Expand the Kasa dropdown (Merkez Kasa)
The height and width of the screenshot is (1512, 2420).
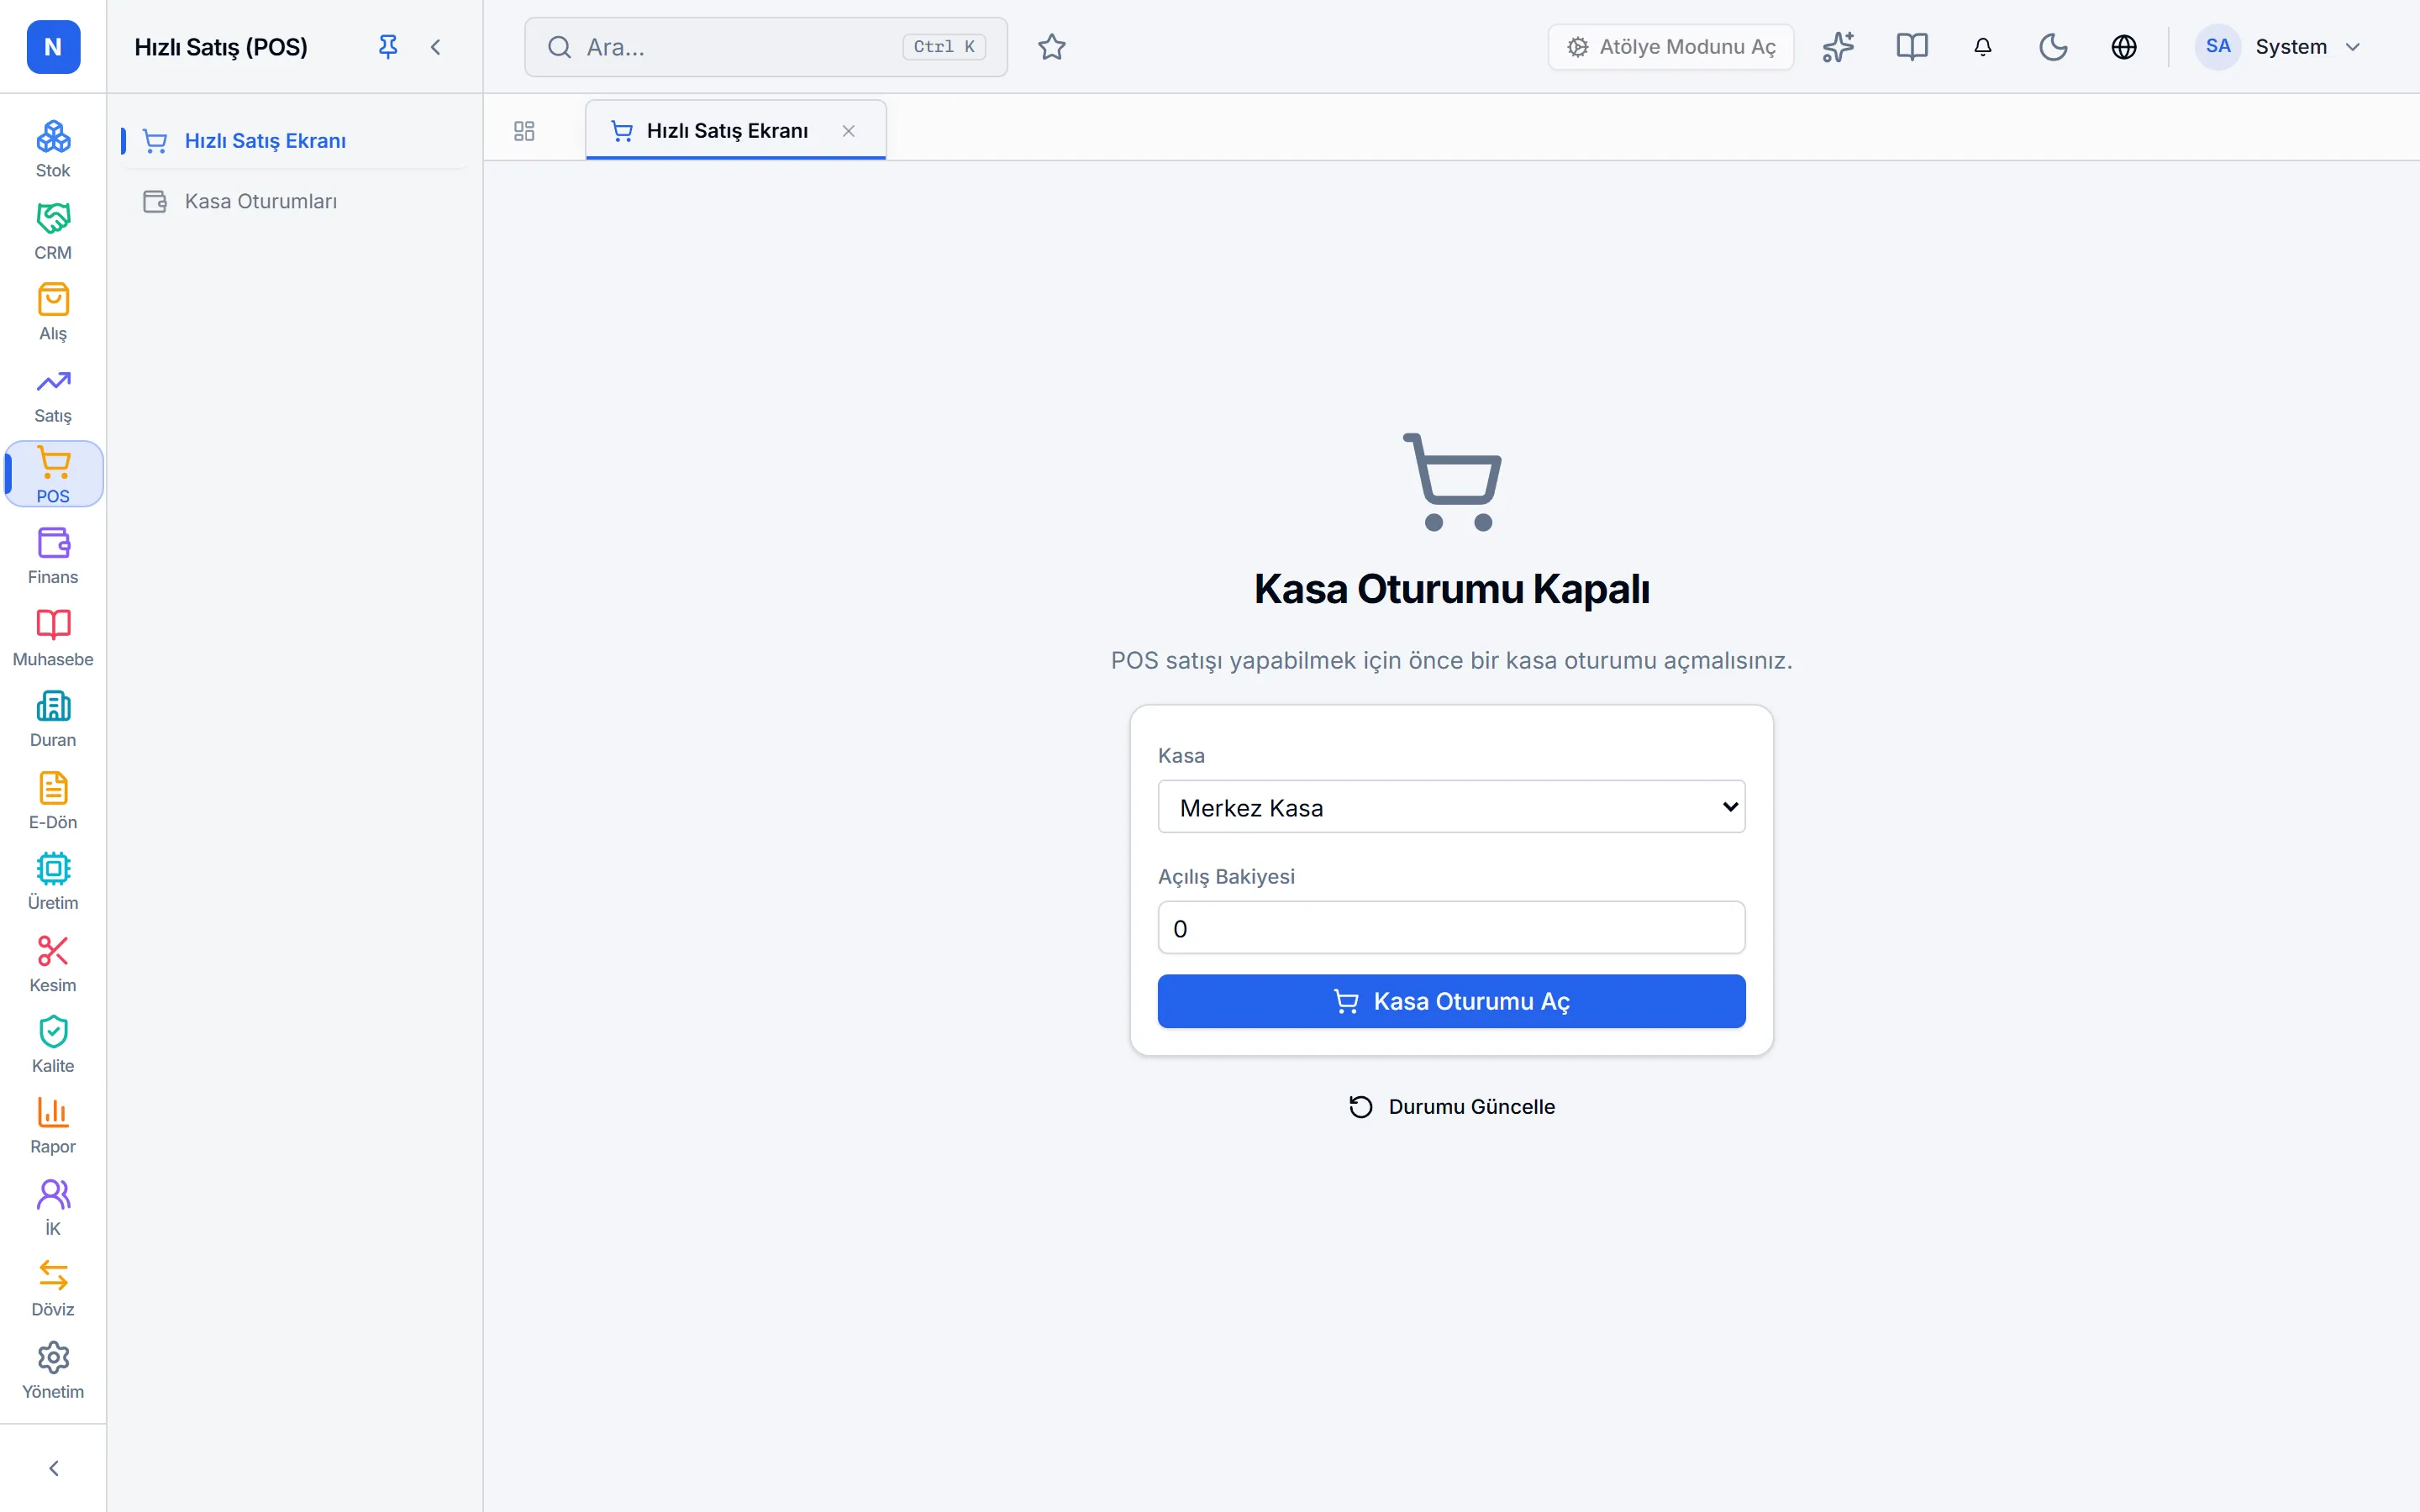pyautogui.click(x=1451, y=807)
